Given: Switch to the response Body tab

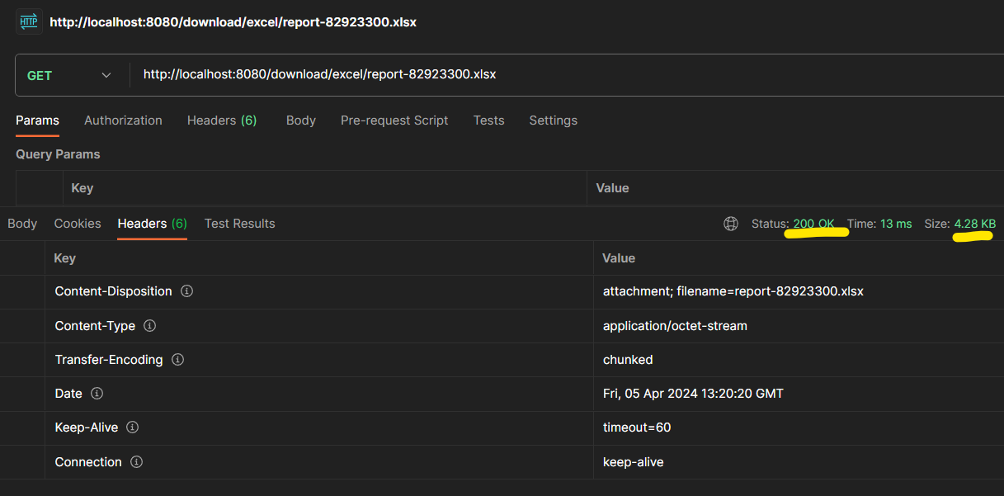Looking at the screenshot, I should pyautogui.click(x=22, y=223).
